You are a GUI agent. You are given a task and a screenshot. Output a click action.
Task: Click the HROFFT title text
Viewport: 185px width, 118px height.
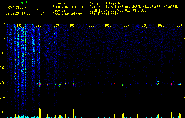pos(30,2)
